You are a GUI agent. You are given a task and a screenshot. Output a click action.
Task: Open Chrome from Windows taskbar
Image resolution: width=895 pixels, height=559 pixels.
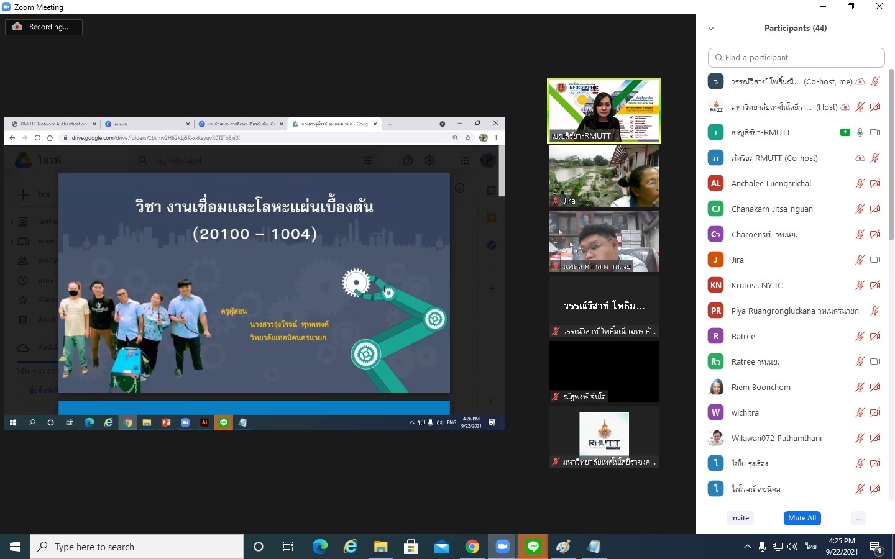tap(472, 547)
